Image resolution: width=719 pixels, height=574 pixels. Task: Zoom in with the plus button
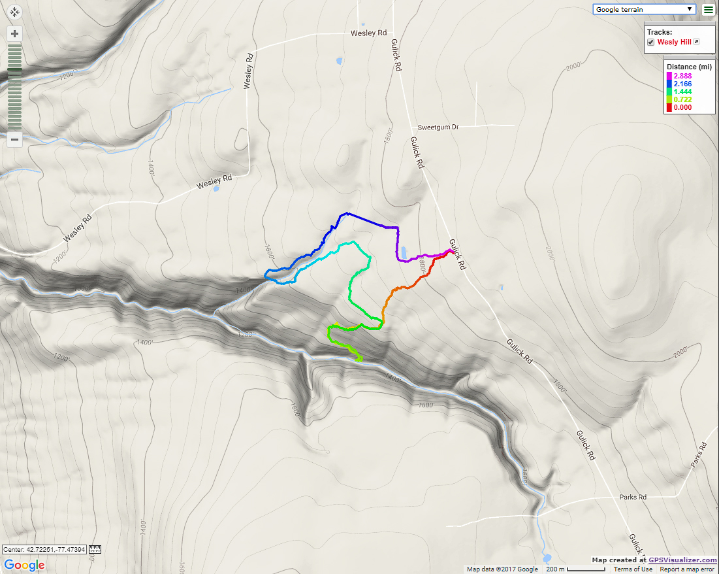point(14,33)
